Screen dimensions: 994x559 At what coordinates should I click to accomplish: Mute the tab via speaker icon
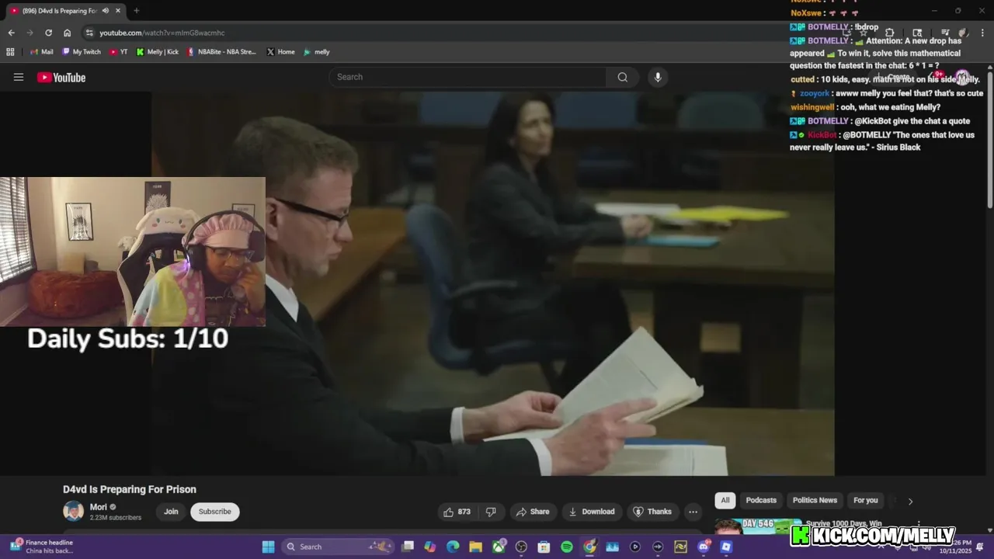pos(105,11)
